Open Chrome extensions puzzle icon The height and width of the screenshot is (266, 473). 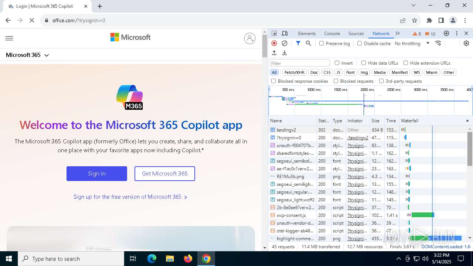[429, 20]
